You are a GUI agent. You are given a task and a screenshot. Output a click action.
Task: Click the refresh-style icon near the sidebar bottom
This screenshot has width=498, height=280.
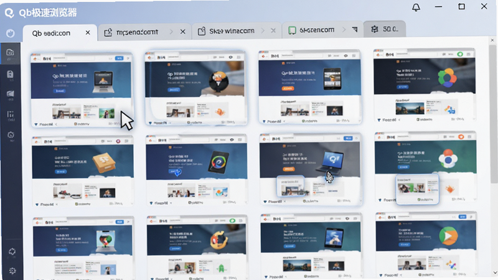(12, 252)
